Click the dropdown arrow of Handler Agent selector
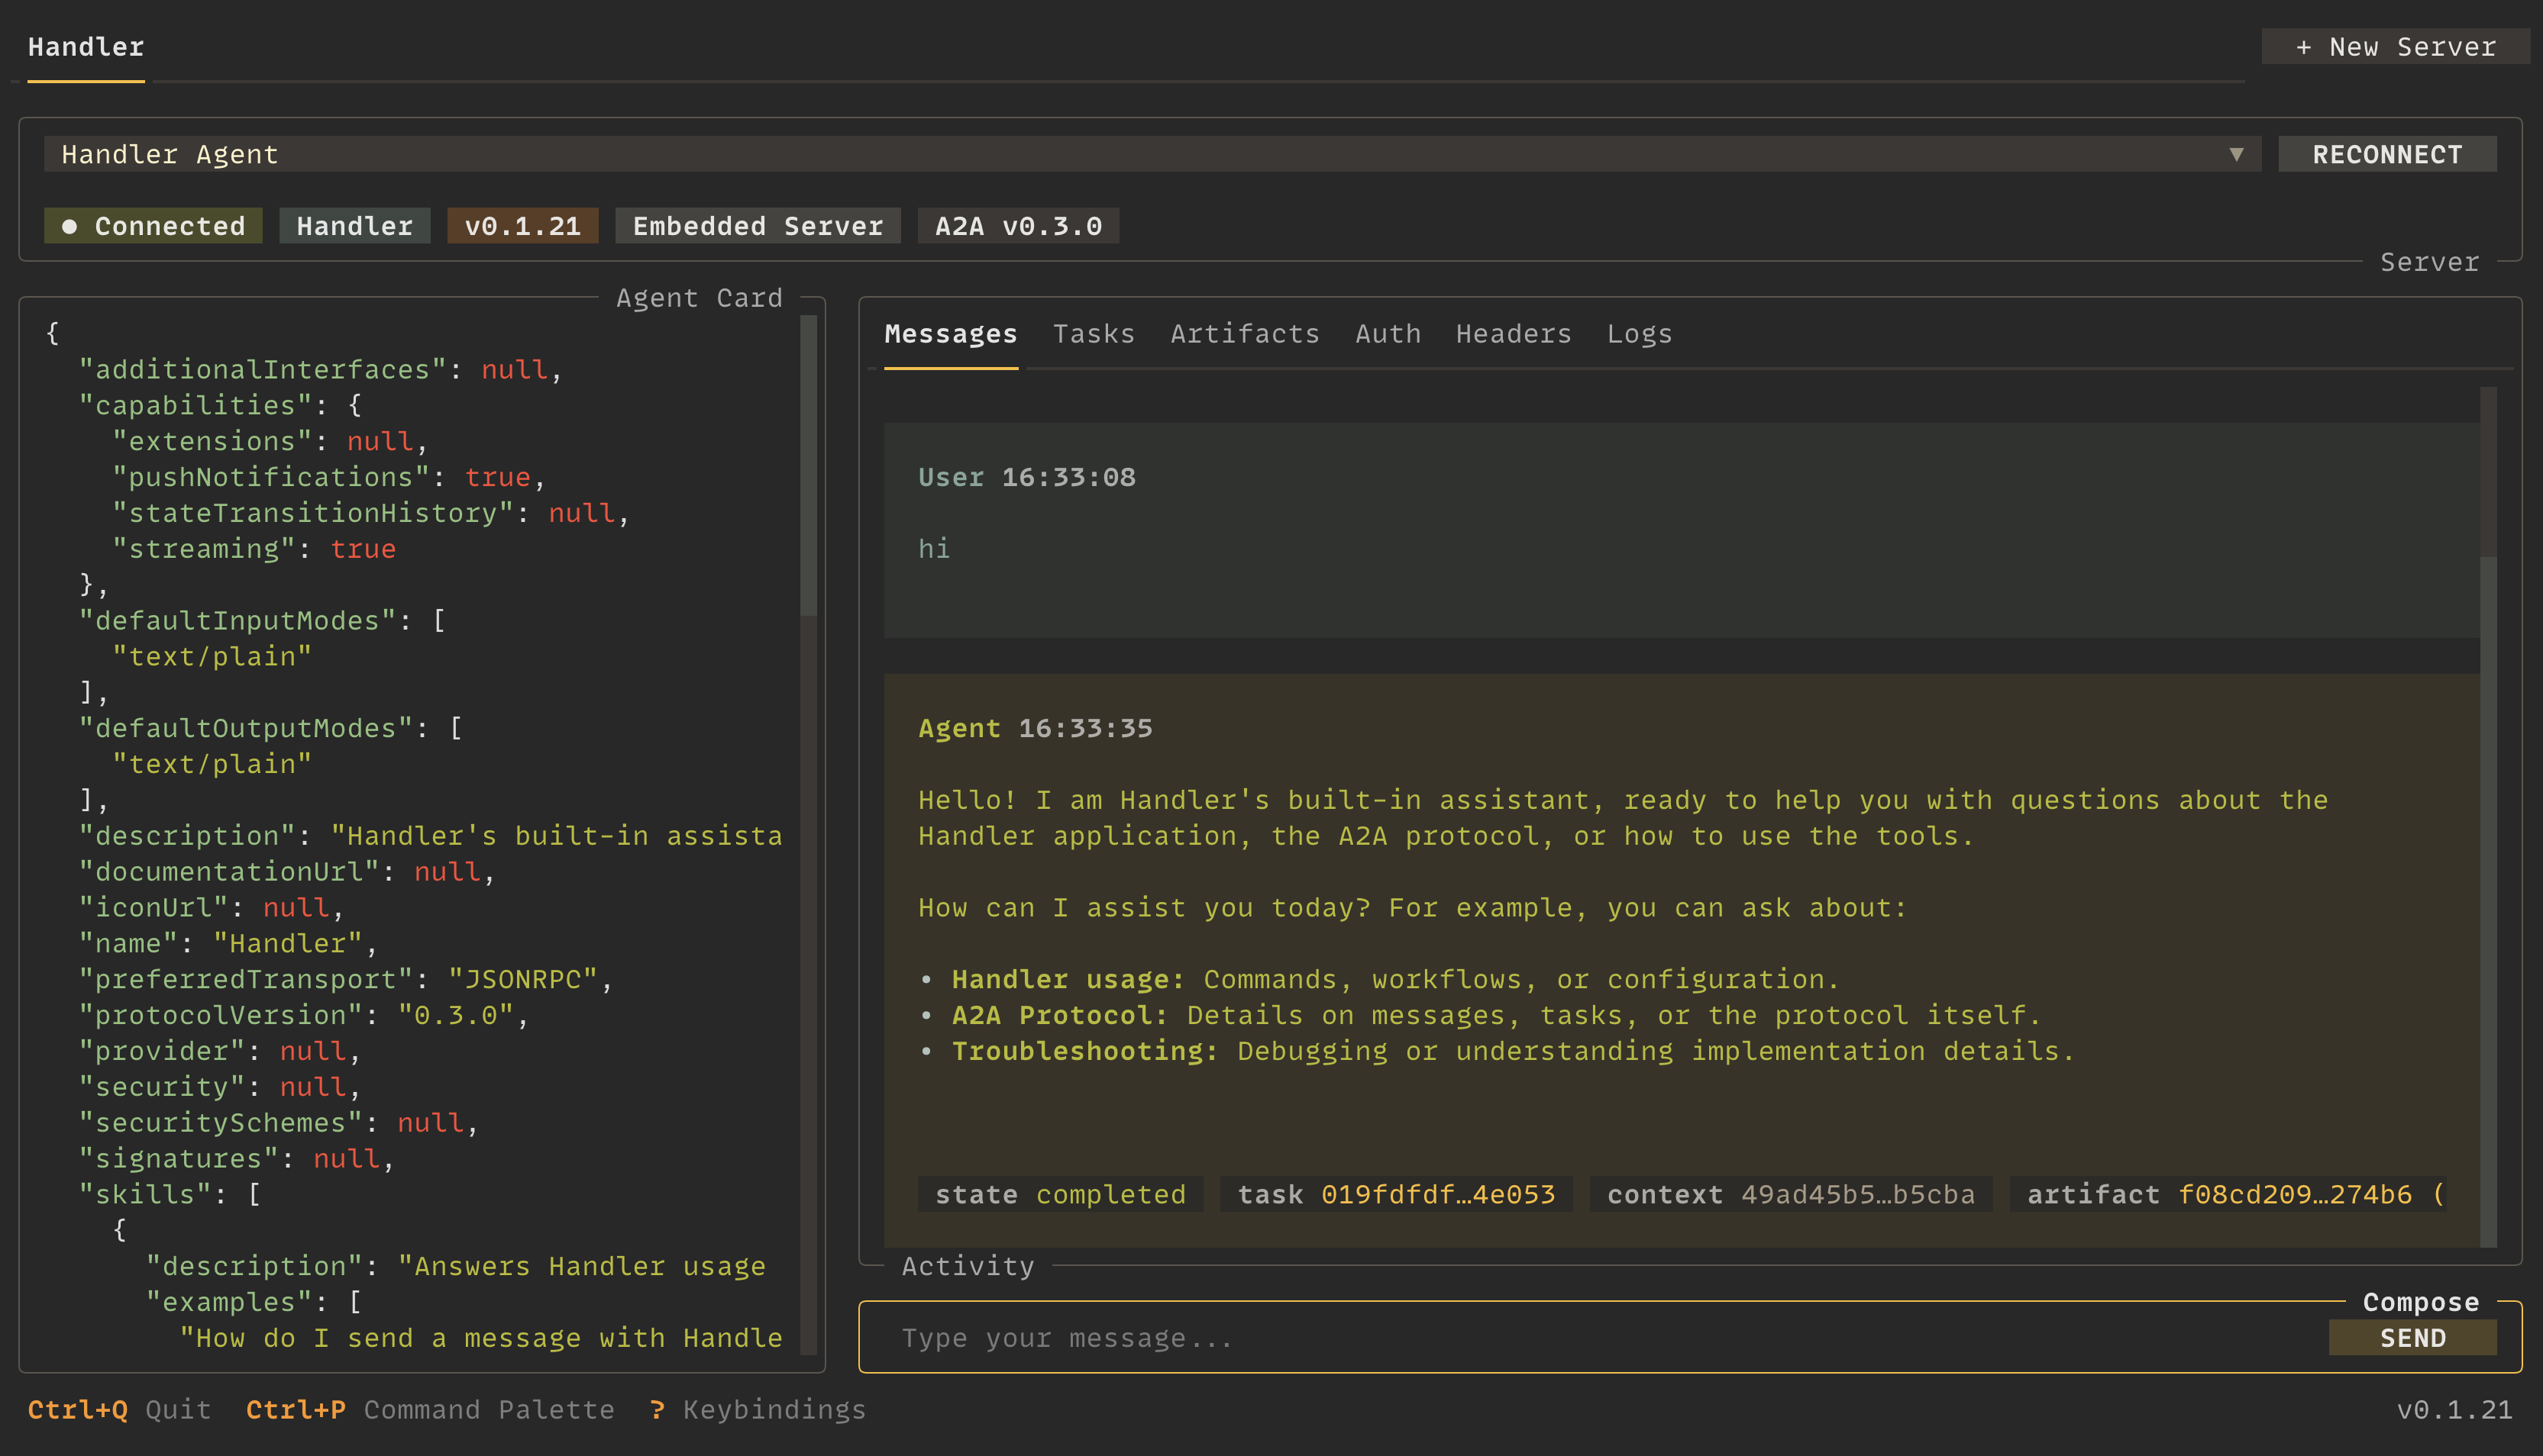 click(x=2236, y=154)
